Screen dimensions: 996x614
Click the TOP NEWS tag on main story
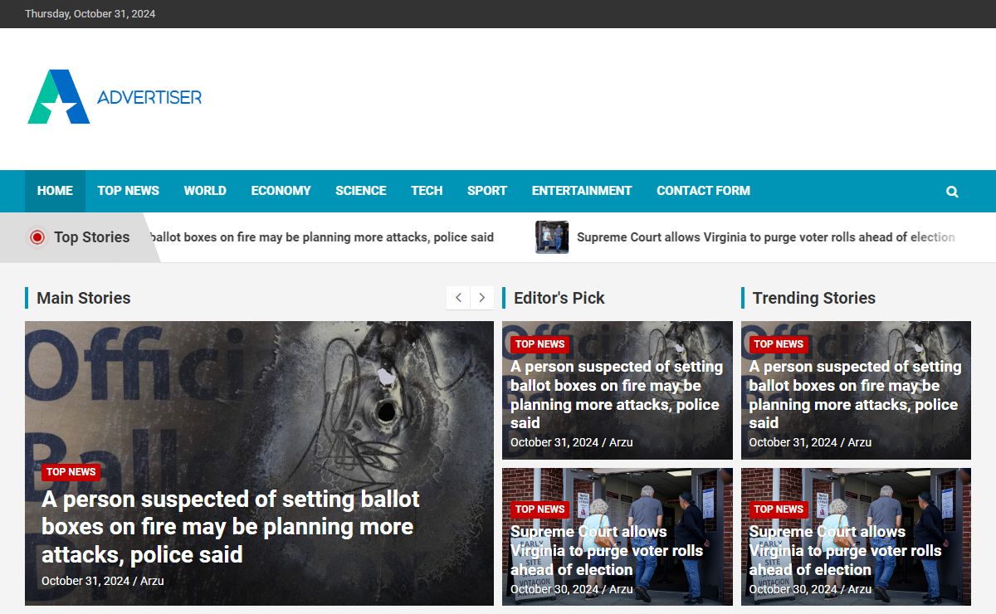pos(71,472)
